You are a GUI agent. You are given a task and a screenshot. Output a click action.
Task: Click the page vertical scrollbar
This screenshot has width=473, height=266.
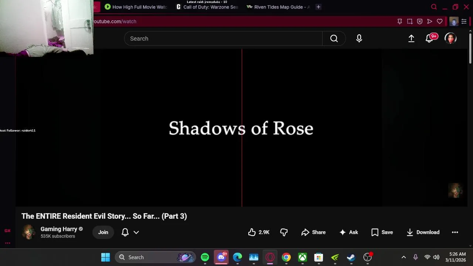(470, 48)
